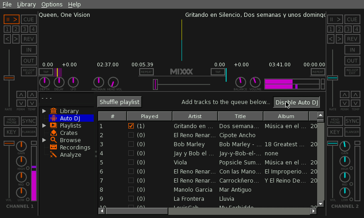Screen dimensions: 364x218
Task: Toggle play/pause on Channel 2 deck
Action: 335,20
